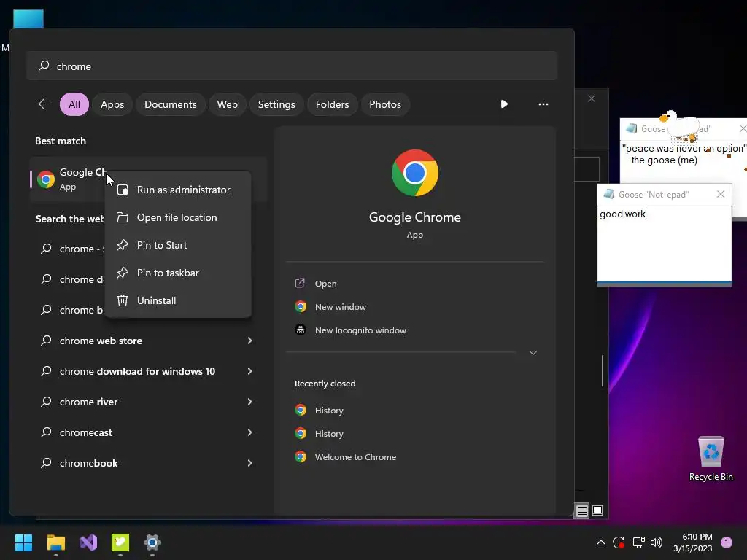Click the Google Chrome best match icon
747x560 pixels.
pos(46,179)
